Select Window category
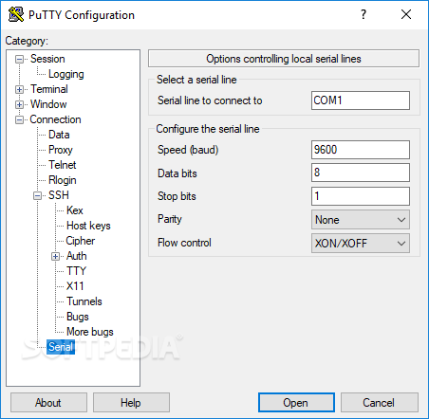This screenshot has height=419, width=429. [48, 104]
